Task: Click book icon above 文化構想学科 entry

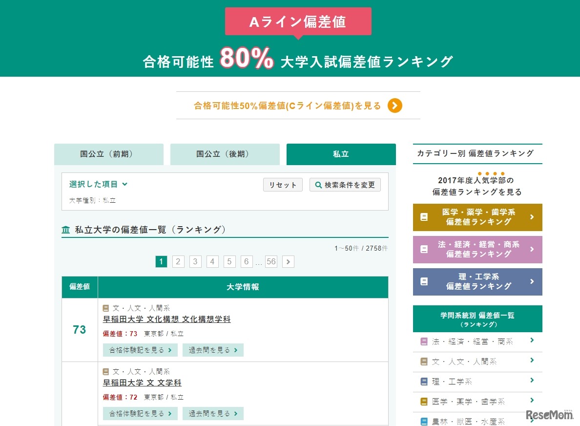Action: click(x=106, y=308)
